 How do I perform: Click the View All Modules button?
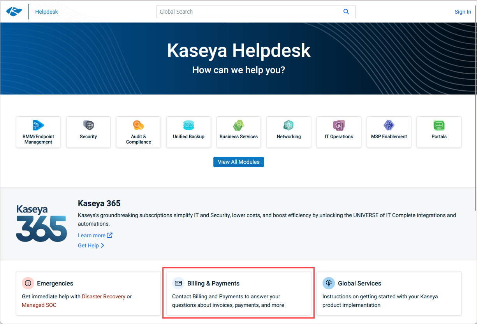[x=238, y=162]
